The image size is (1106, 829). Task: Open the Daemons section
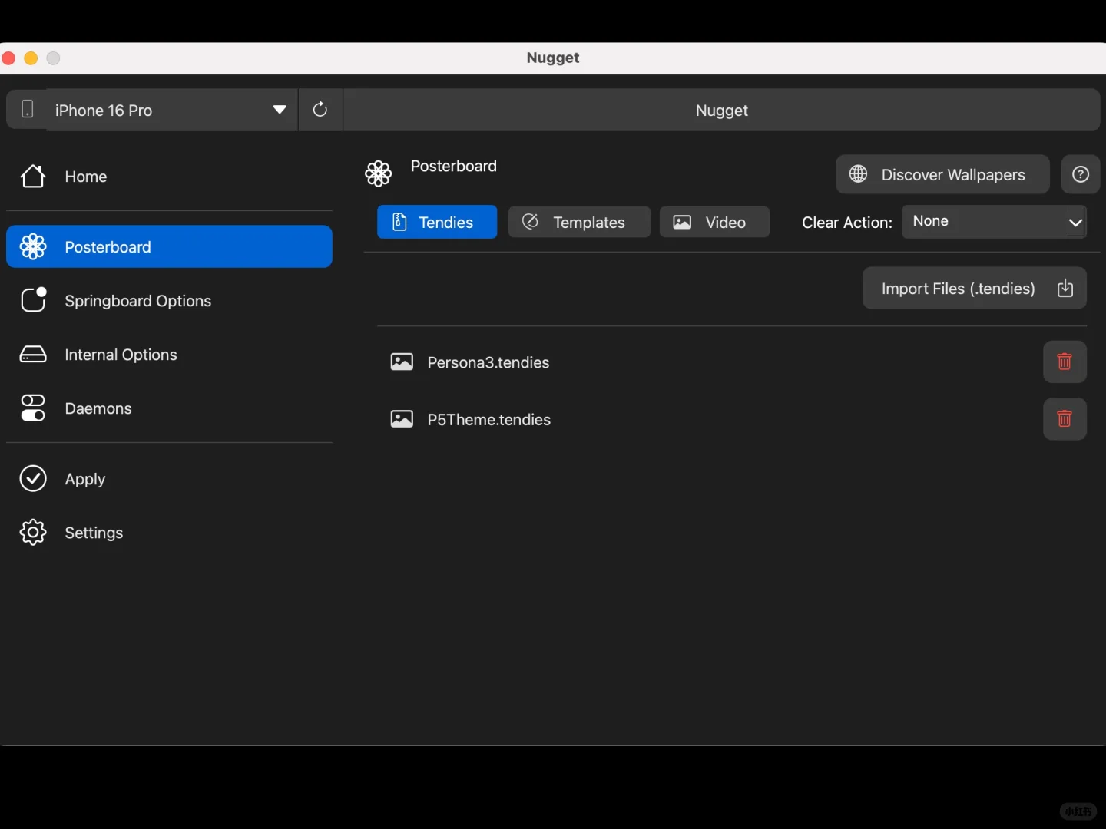[169, 408]
